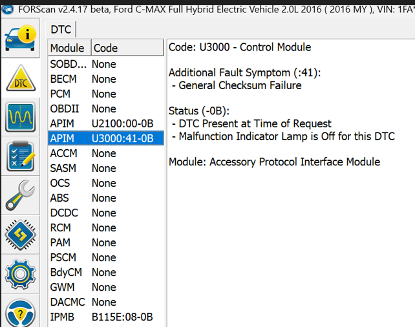Open the steering wheel help icon

tap(21, 312)
